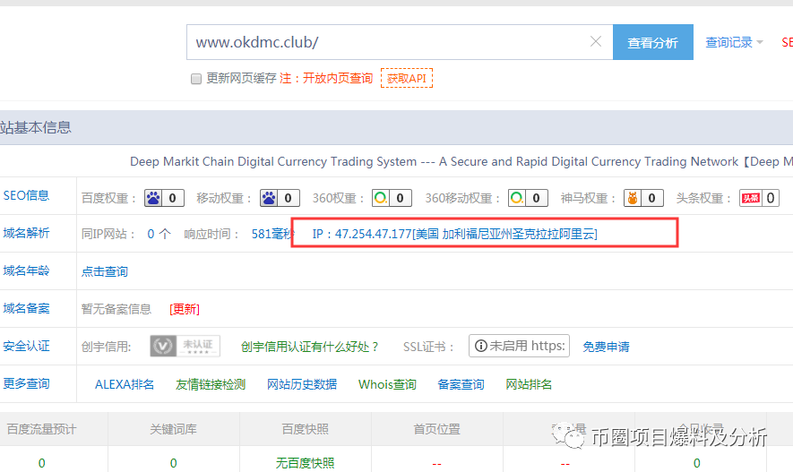Screen dimensions: 793x472
Task: Click the 首页位置 column header
Action: click(x=437, y=430)
